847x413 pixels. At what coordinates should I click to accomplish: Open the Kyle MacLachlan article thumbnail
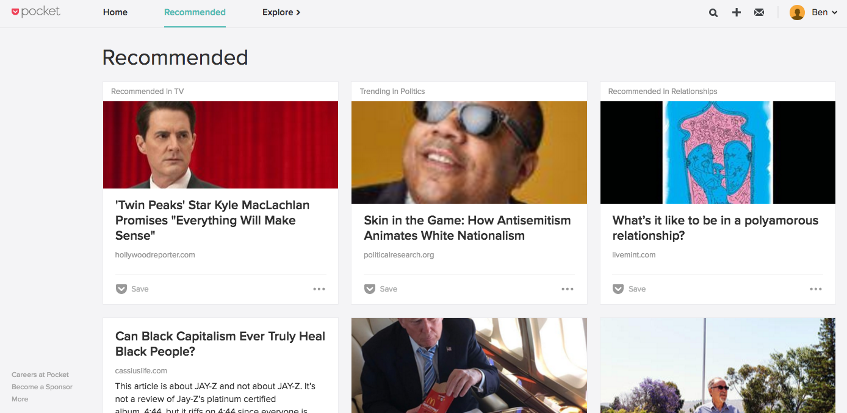pyautogui.click(x=220, y=145)
